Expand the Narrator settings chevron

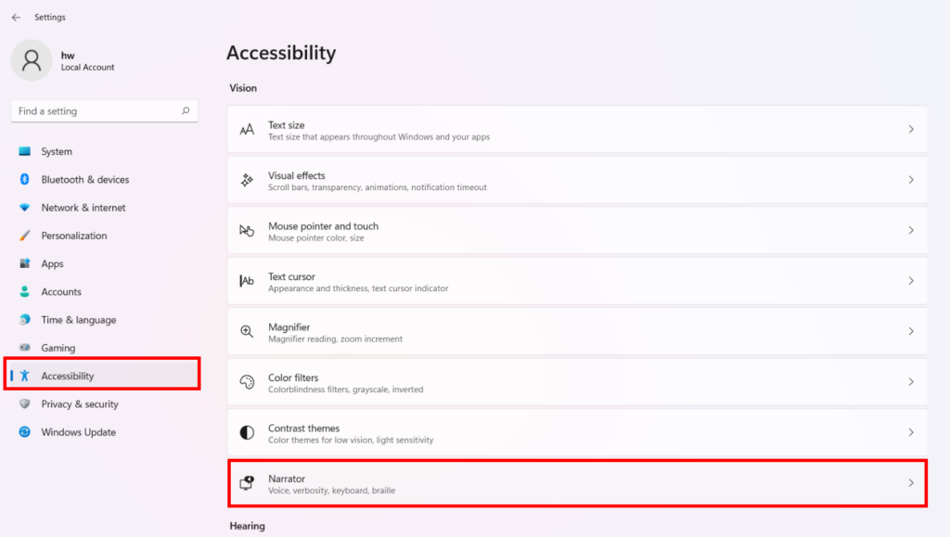910,483
